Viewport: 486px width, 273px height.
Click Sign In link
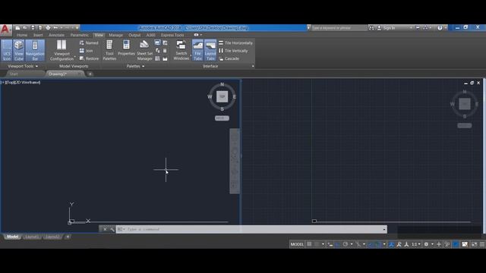389,28
